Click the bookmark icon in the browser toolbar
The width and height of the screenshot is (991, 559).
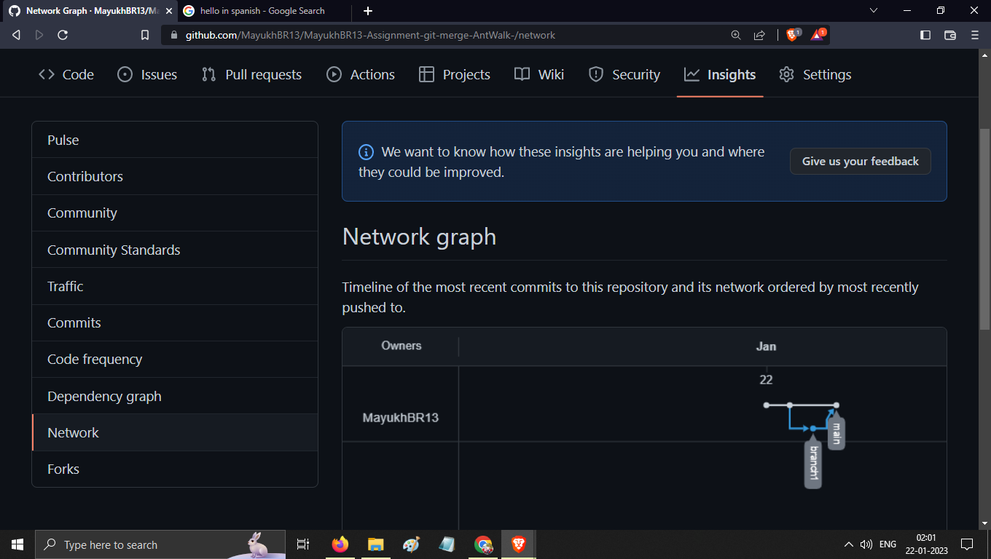click(144, 34)
